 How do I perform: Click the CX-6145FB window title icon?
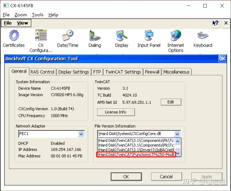[x=6, y=5]
